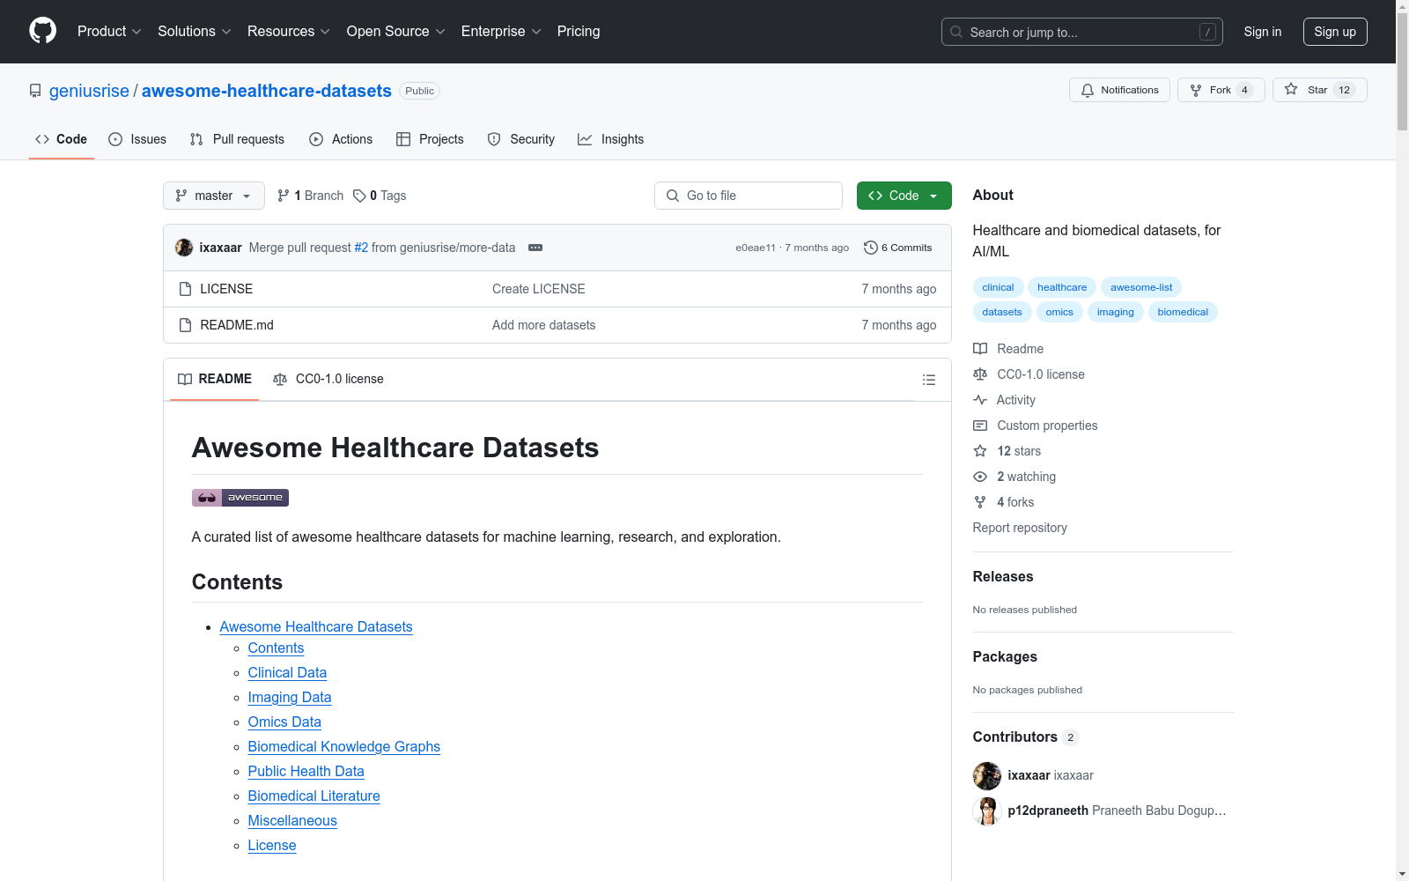Click the Sign up button
The width and height of the screenshot is (1409, 881).
click(1335, 32)
